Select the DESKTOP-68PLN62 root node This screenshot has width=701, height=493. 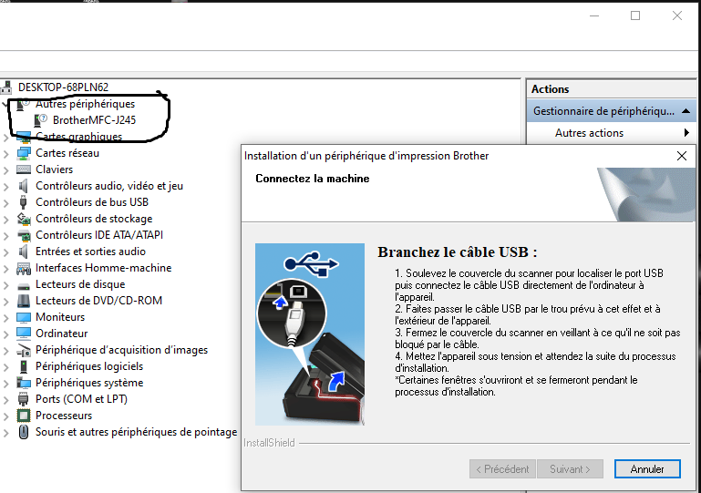pyautogui.click(x=63, y=87)
